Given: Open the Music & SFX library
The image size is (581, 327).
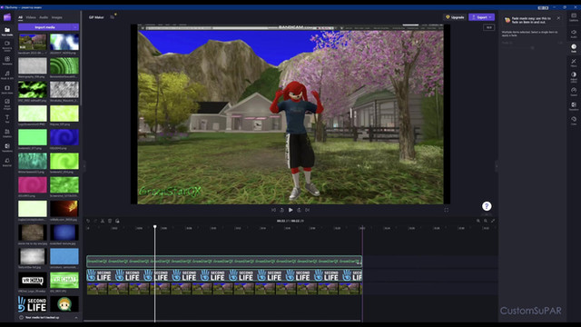Looking at the screenshot, I should pos(7,75).
